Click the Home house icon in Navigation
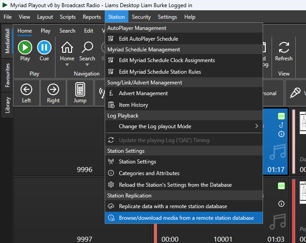The image size is (306, 243). point(67,47)
